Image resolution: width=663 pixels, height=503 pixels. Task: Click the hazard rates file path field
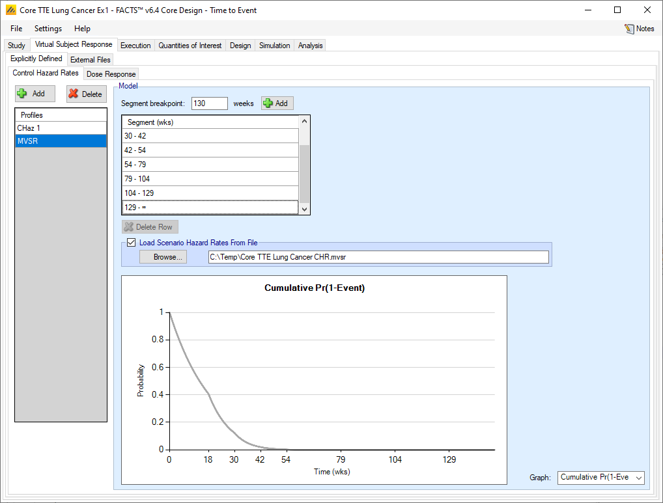pos(378,257)
